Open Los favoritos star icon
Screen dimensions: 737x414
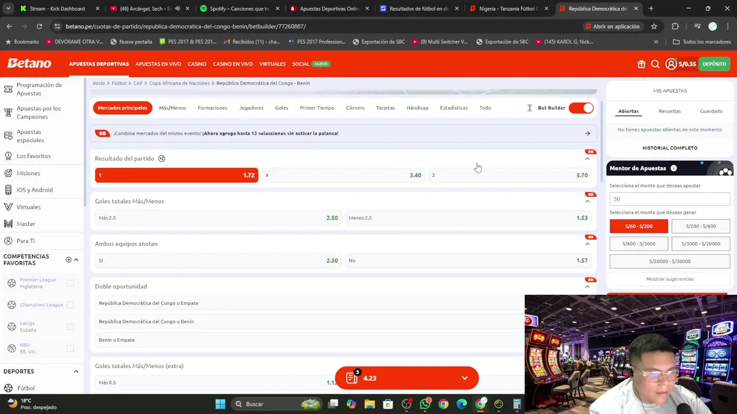click(x=9, y=156)
